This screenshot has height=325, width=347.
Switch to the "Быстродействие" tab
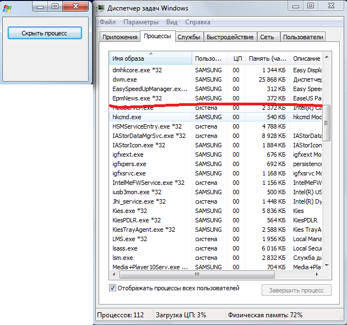pyautogui.click(x=230, y=37)
